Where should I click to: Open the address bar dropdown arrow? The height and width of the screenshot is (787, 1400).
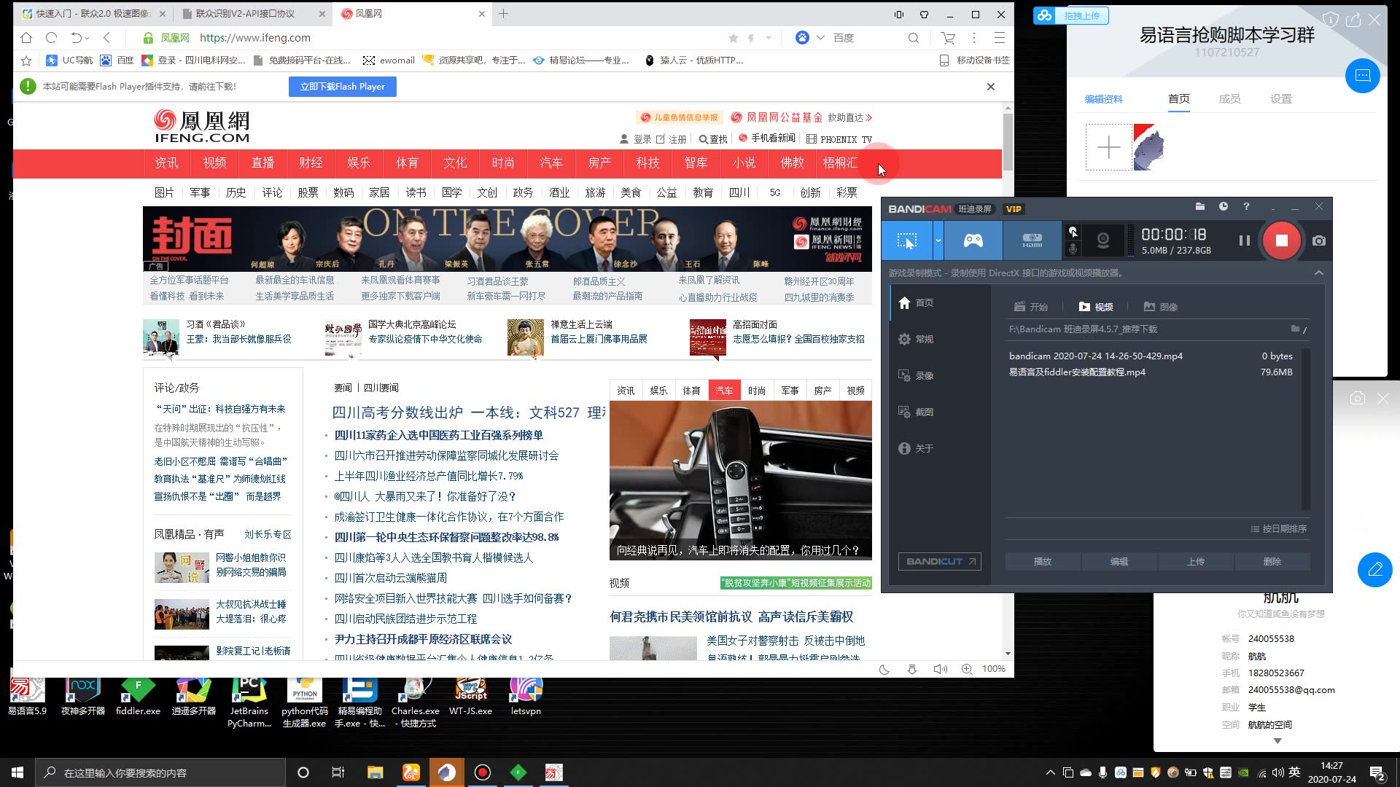point(769,38)
